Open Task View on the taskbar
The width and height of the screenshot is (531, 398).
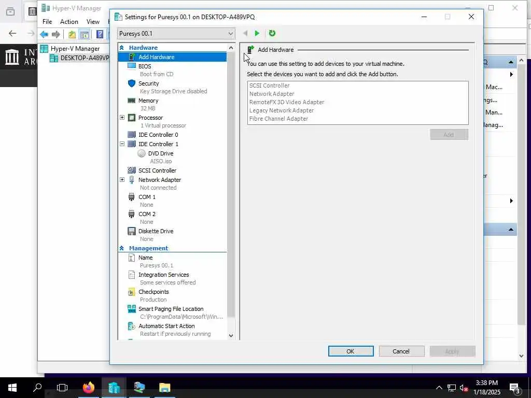[62, 388]
